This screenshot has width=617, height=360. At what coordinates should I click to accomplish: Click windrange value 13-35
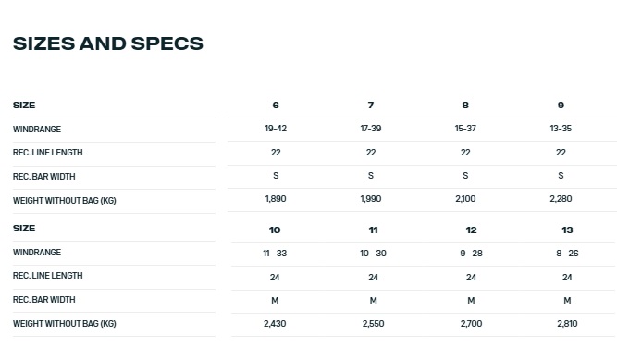[x=561, y=129]
